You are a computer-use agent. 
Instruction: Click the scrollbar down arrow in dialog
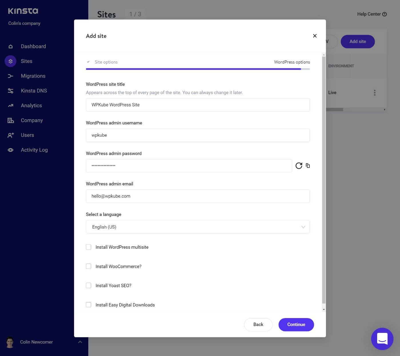pyautogui.click(x=324, y=310)
